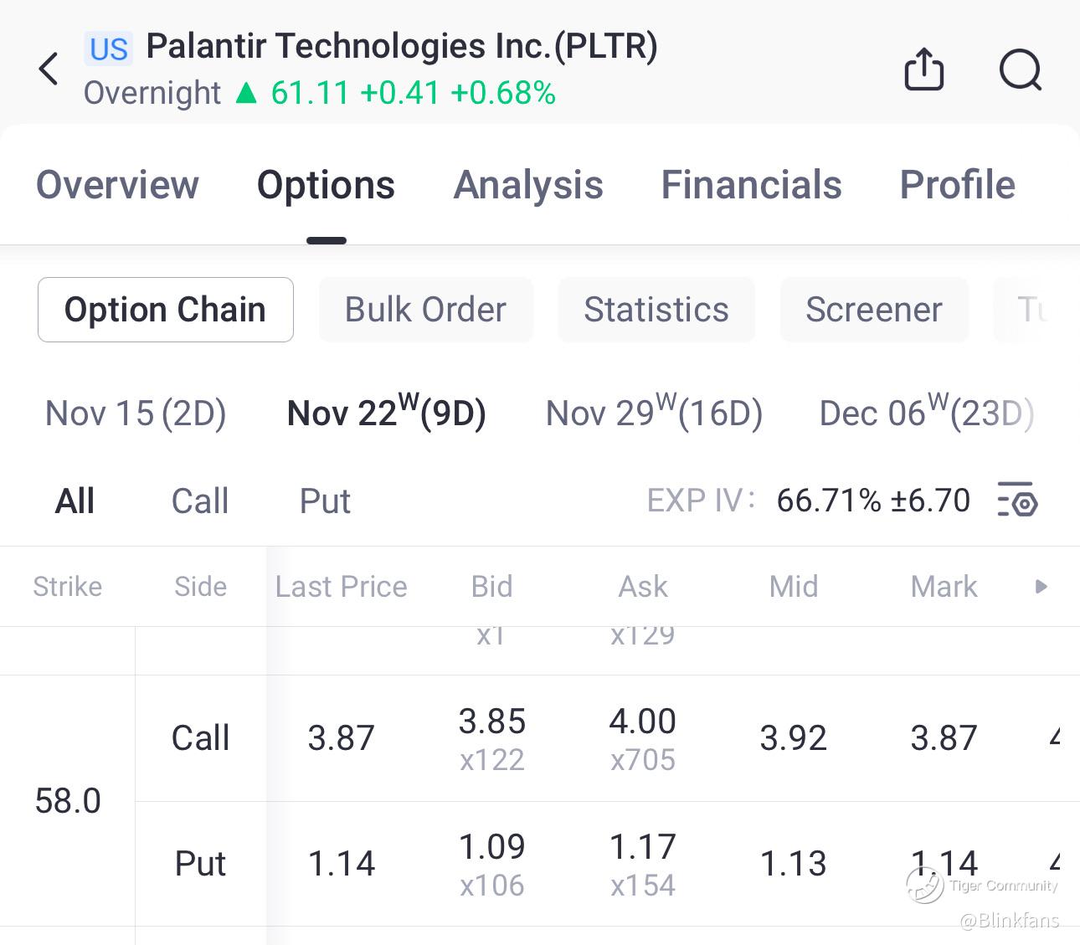
Task: Switch to the Overview tab
Action: tap(117, 185)
